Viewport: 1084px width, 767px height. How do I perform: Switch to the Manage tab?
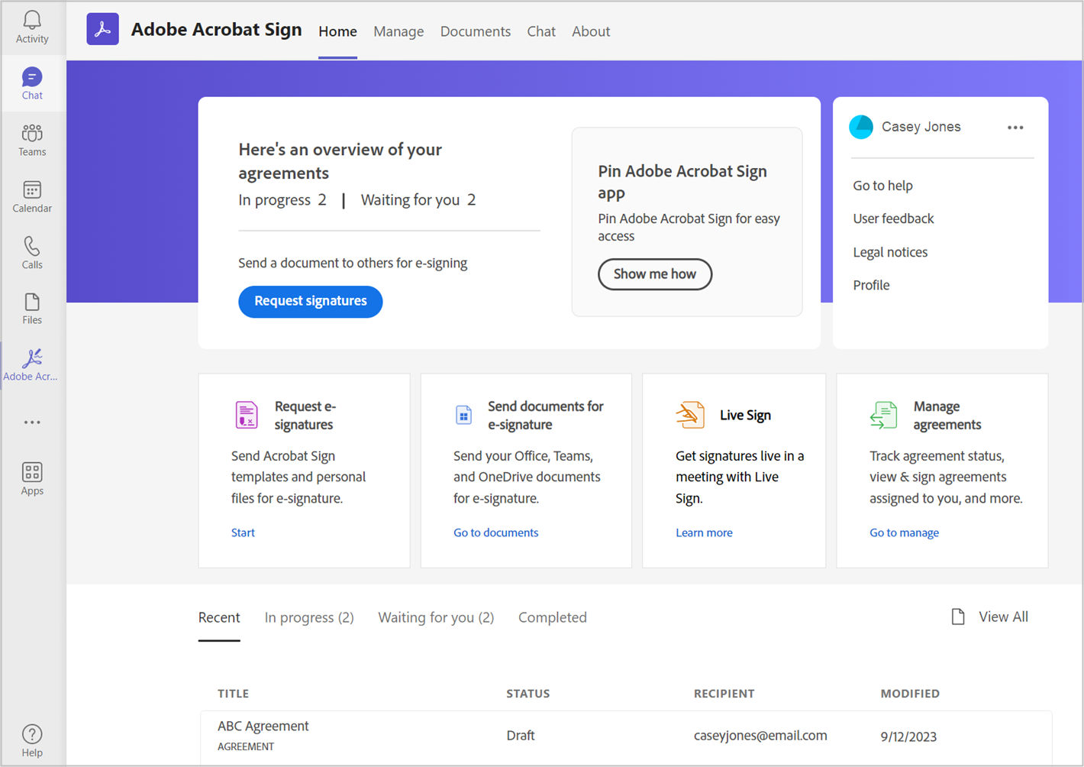[x=398, y=31]
